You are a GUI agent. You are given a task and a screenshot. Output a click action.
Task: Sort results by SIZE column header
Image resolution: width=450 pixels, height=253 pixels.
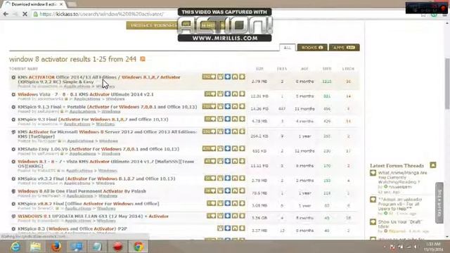point(259,69)
